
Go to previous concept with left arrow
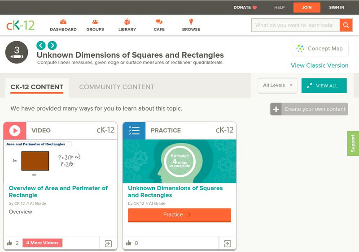point(41,45)
